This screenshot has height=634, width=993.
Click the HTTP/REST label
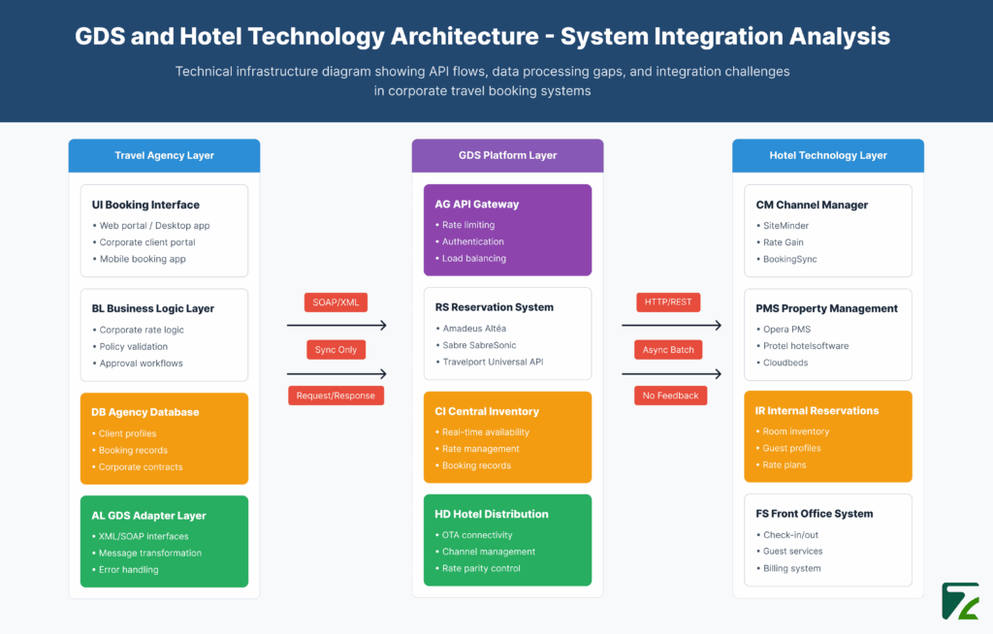click(667, 301)
